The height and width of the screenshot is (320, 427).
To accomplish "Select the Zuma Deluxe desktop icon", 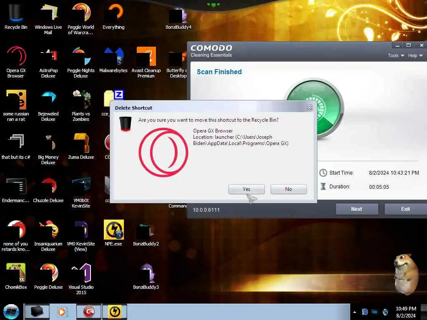I will [81, 146].
